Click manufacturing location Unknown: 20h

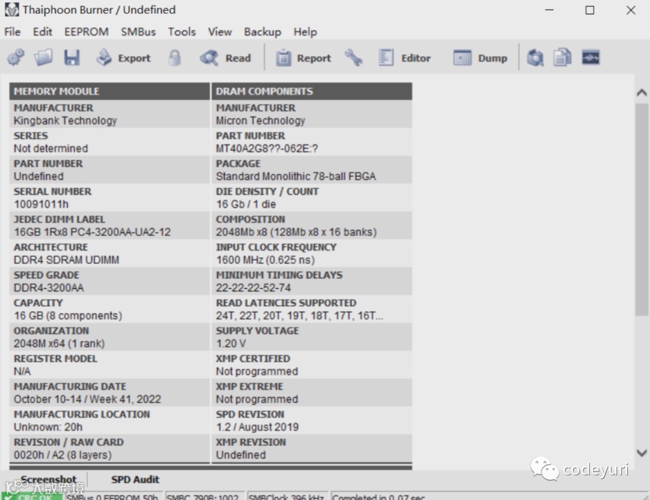pyautogui.click(x=48, y=427)
